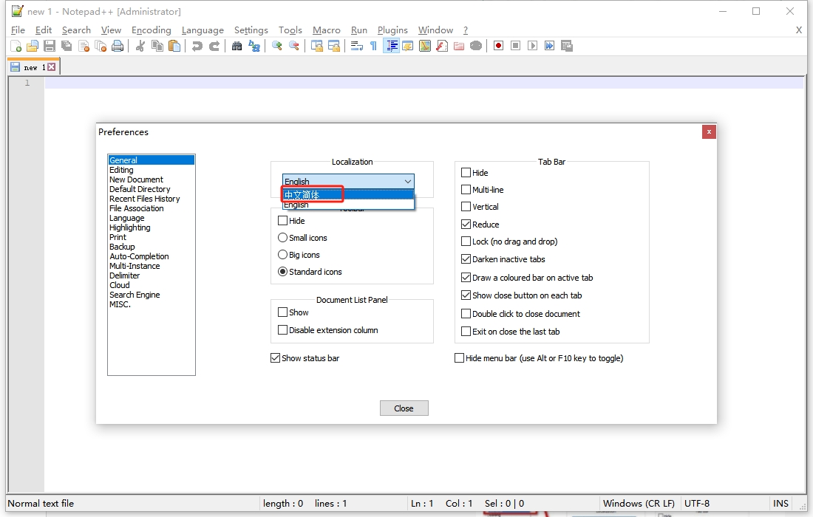Image resolution: width=813 pixels, height=517 pixels.
Task: Click Windows (CR LF) in the status bar
Action: pos(639,504)
